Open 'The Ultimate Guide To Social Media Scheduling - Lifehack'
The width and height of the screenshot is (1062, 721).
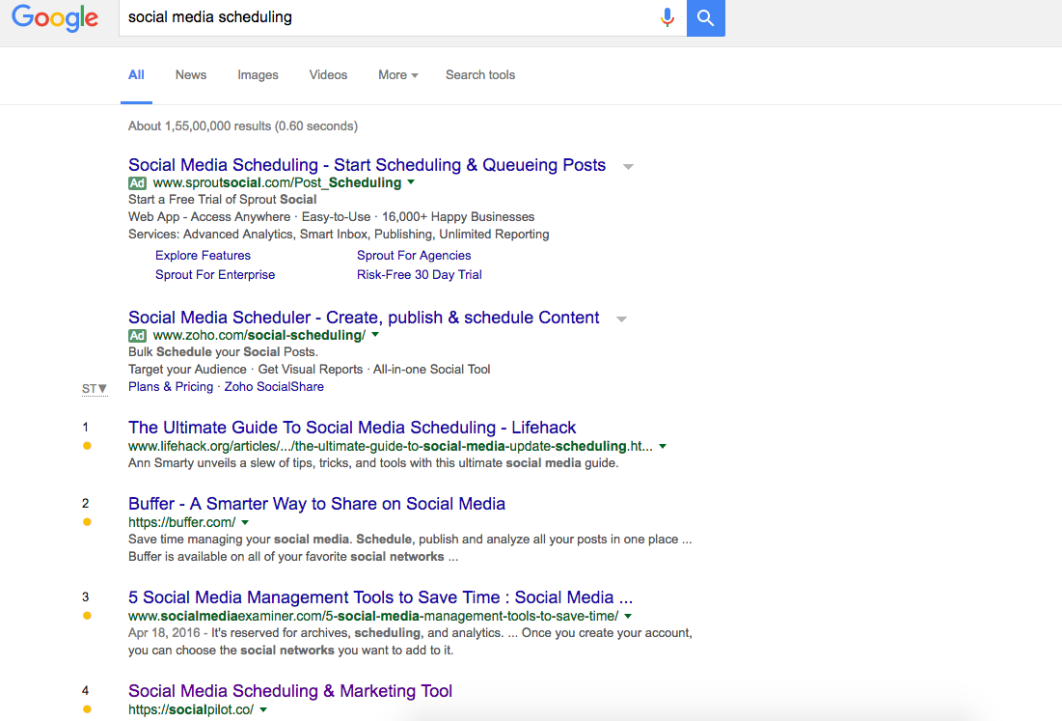coord(352,428)
